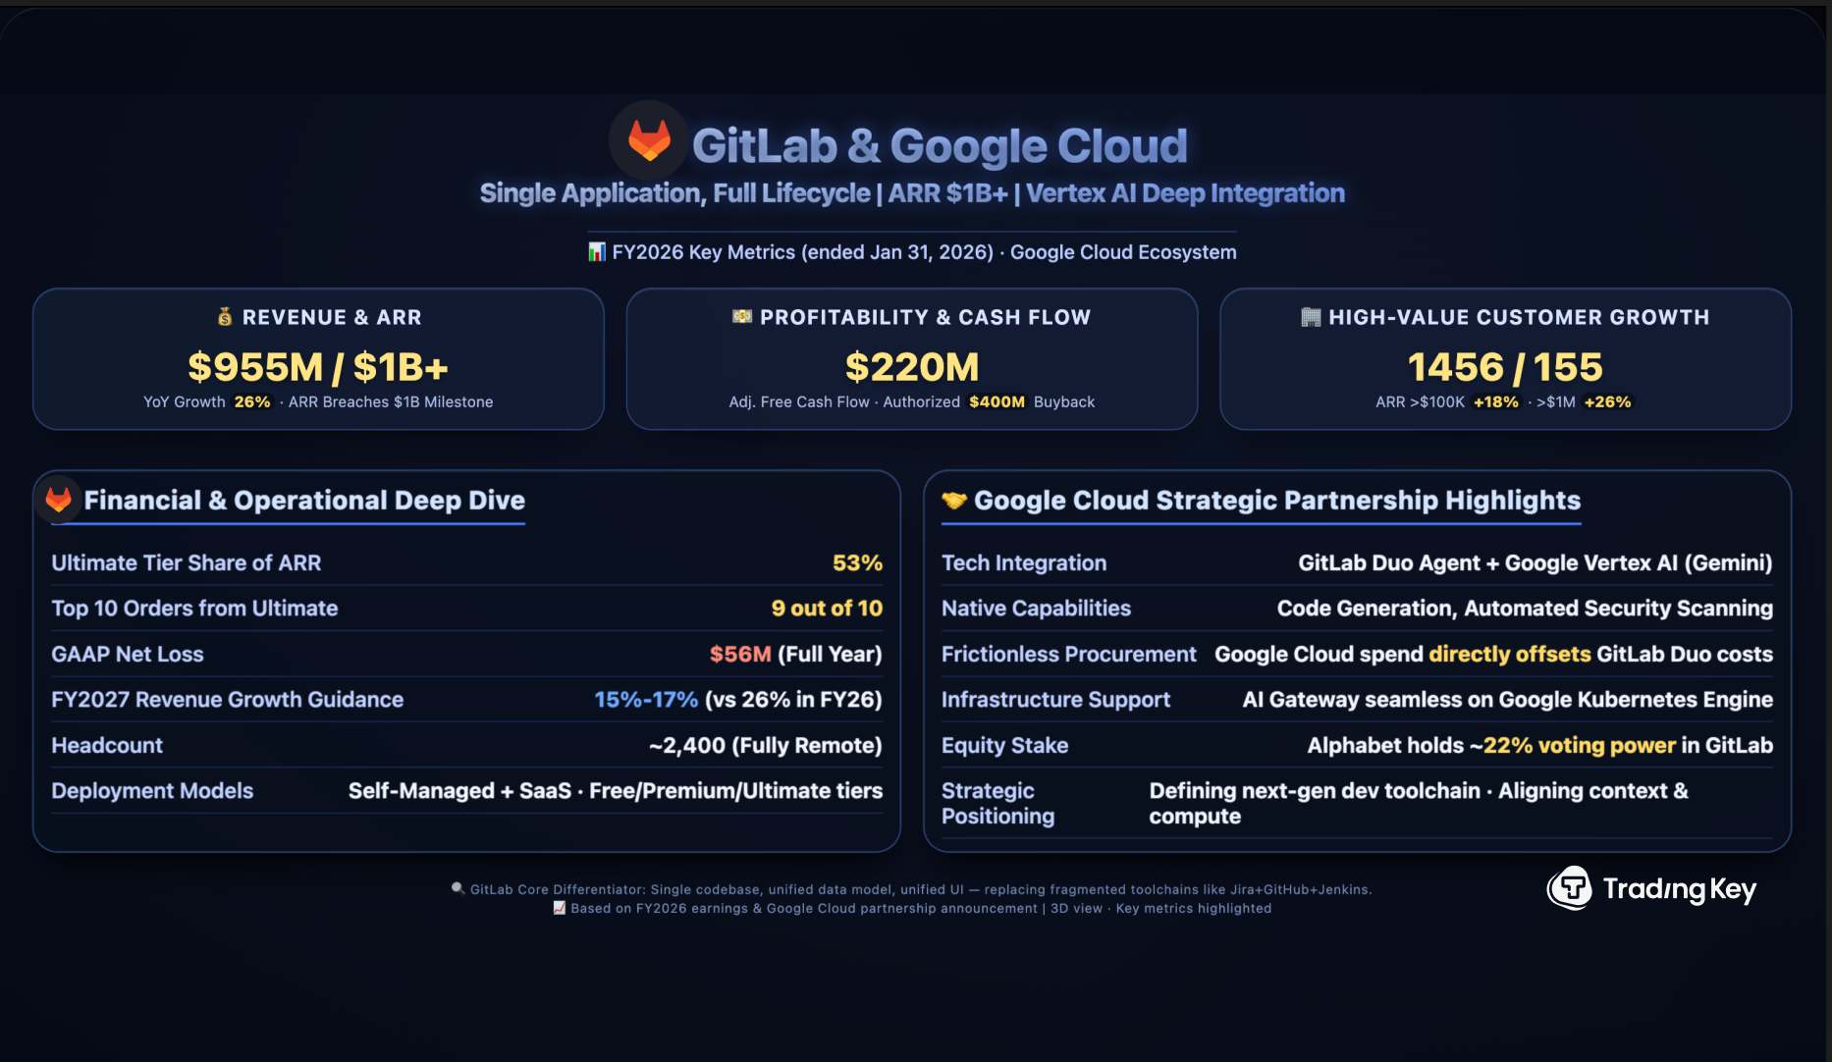The height and width of the screenshot is (1062, 1832).
Task: Click the GitLab & Google Cloud main title
Action: click(x=940, y=145)
